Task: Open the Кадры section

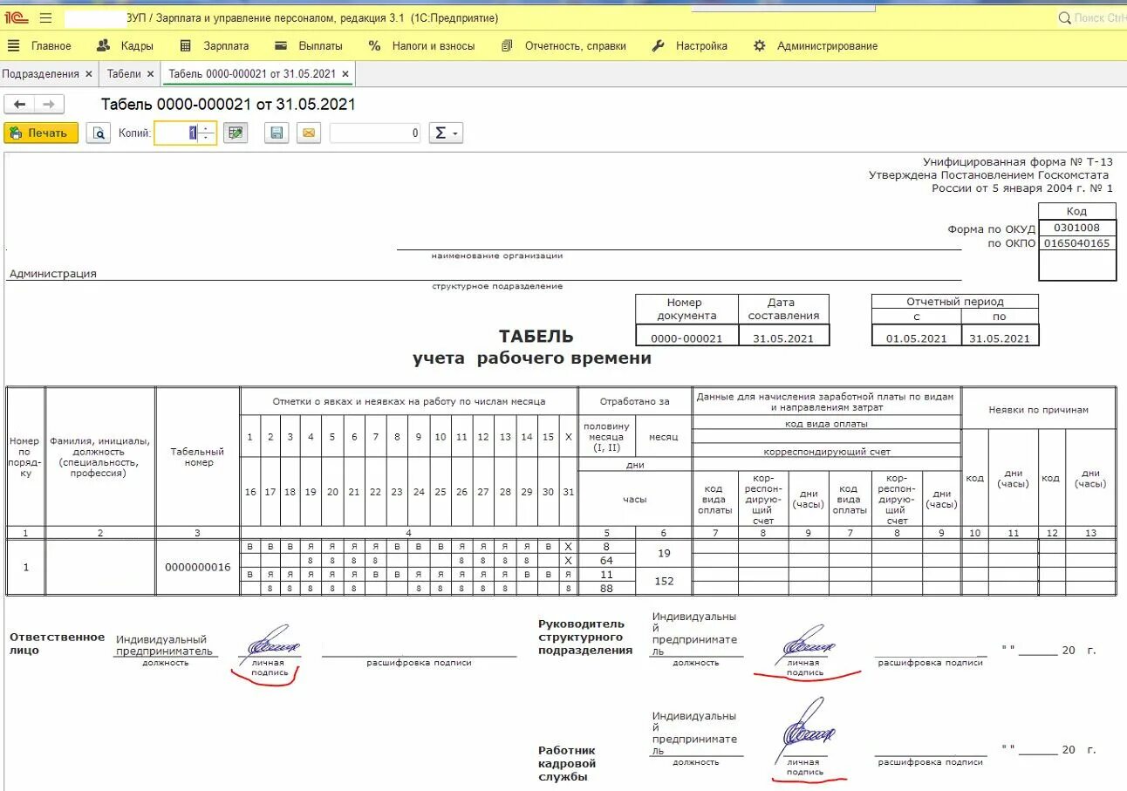Action: [x=137, y=46]
